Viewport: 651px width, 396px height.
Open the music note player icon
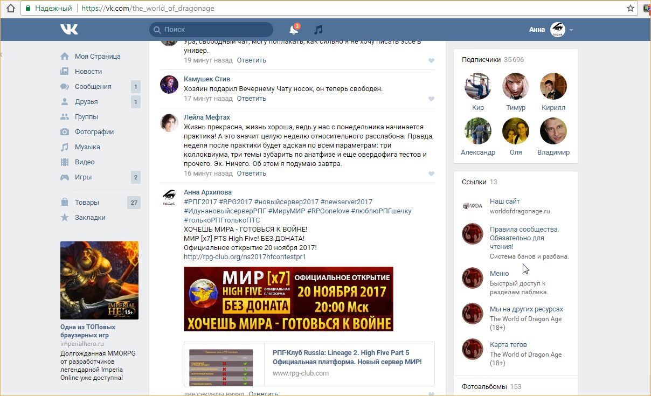318,30
